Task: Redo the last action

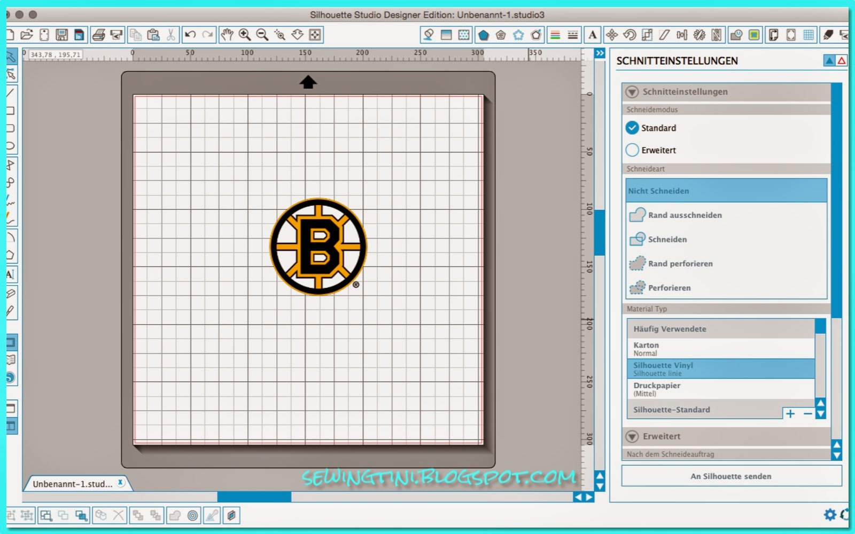Action: (x=208, y=35)
